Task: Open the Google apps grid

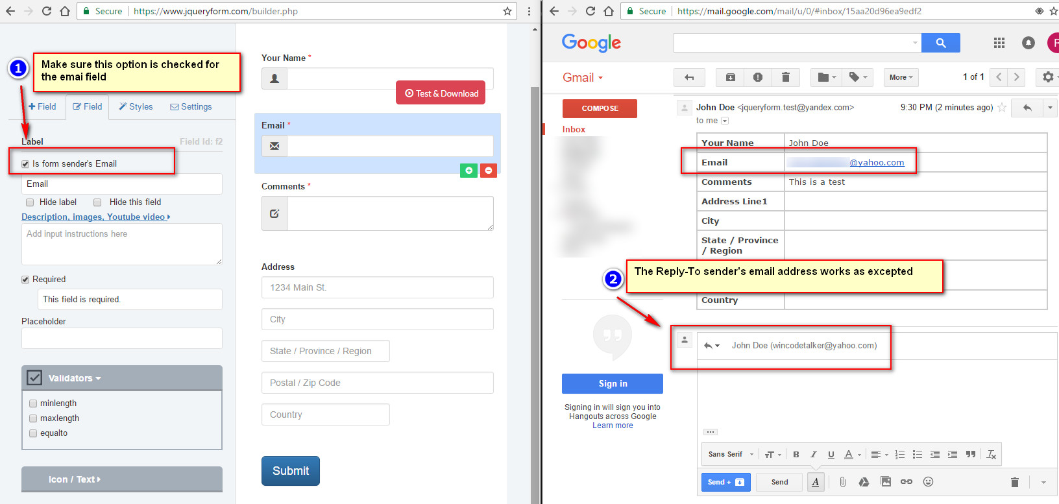Action: coord(999,43)
